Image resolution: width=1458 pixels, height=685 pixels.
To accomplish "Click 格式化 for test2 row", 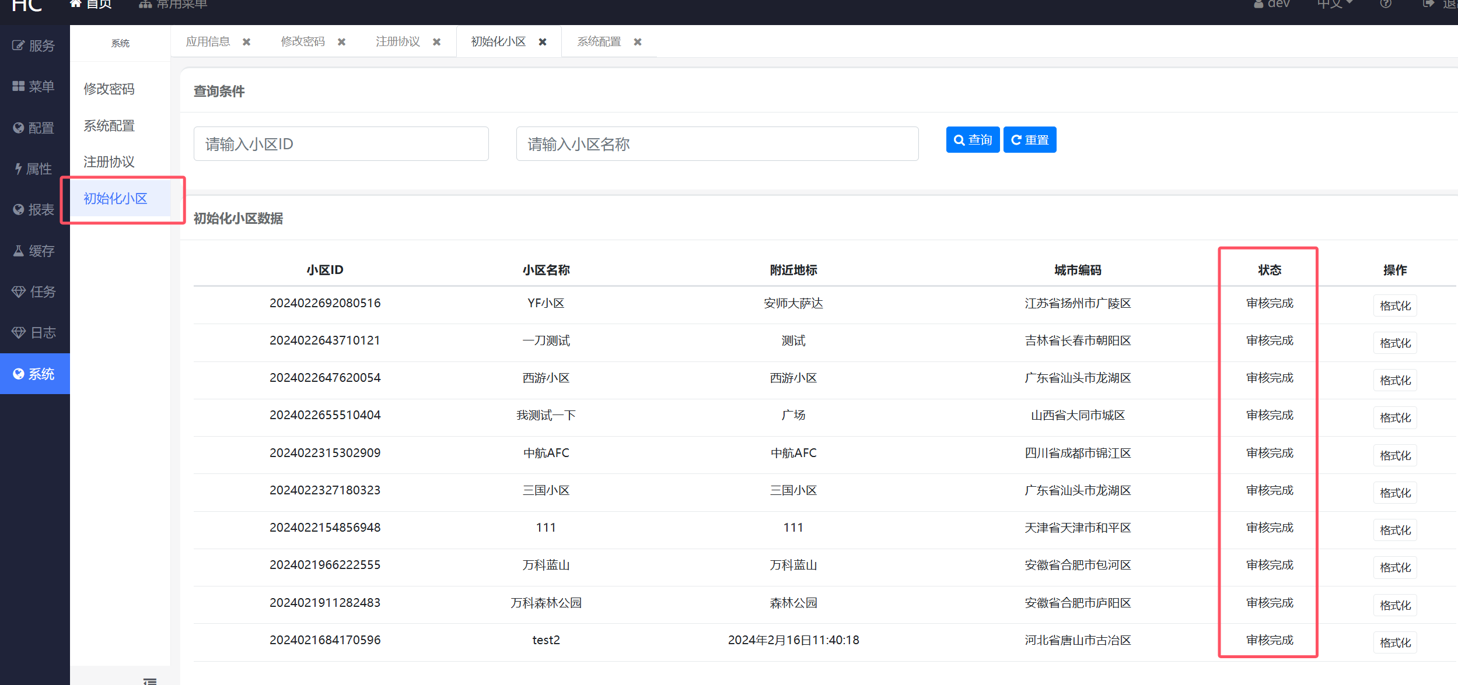I will tap(1395, 642).
